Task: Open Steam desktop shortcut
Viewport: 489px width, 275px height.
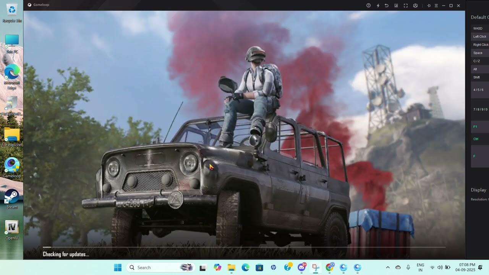Action: [12, 199]
